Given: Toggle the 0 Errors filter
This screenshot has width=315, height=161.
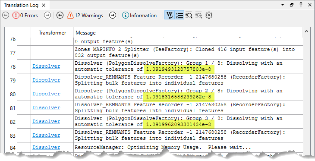Looking at the screenshot, I should coord(25,15).
